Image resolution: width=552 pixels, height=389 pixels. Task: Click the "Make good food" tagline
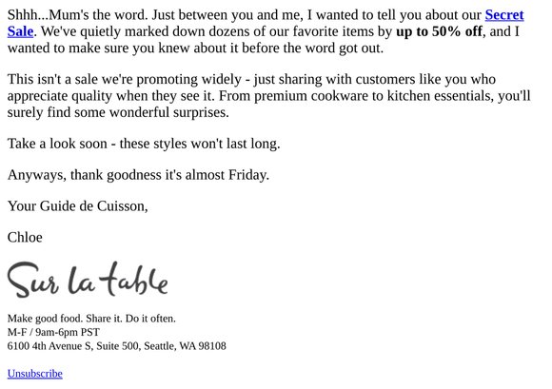click(x=91, y=319)
